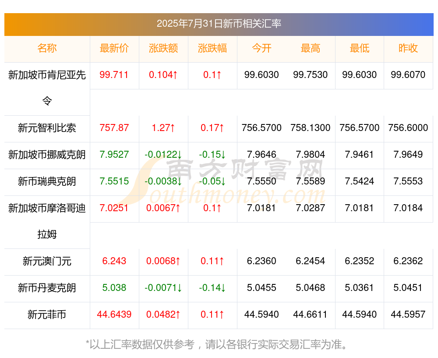This screenshot has width=438, height=358.
Task: Click change amount -0.0038↓
Action: pyautogui.click(x=163, y=181)
